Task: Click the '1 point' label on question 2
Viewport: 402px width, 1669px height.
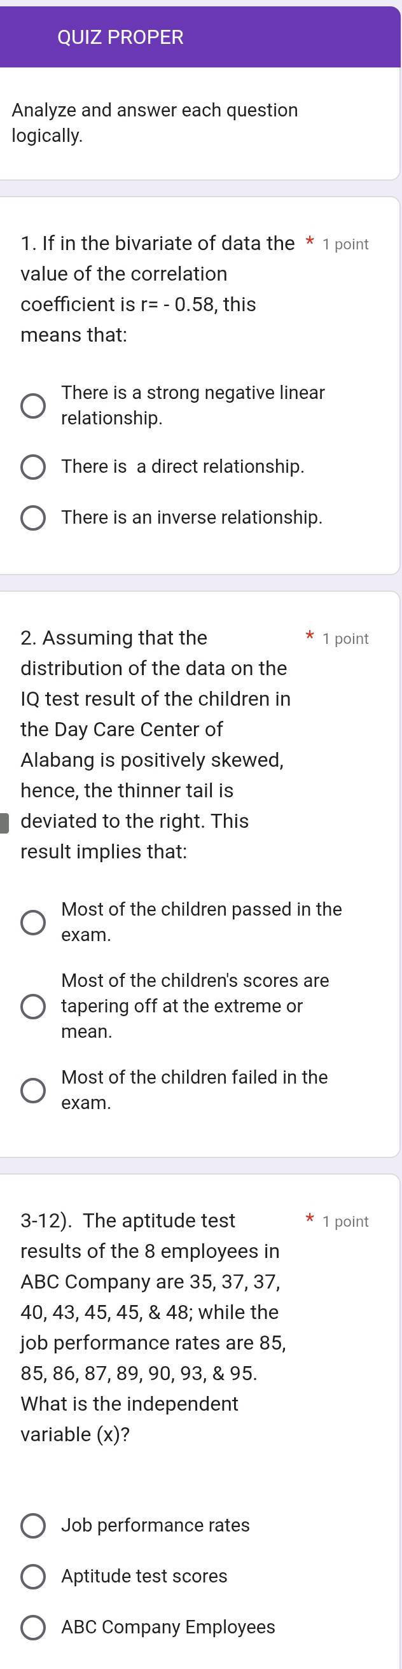Action: (x=345, y=639)
